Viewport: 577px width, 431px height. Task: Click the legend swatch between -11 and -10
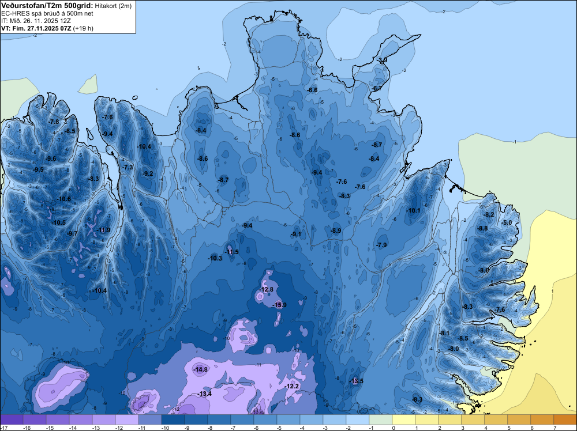click(x=150, y=419)
